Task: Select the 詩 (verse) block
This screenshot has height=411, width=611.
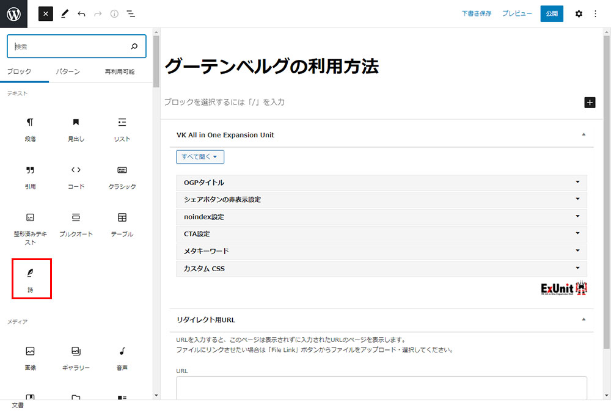Action: [31, 279]
